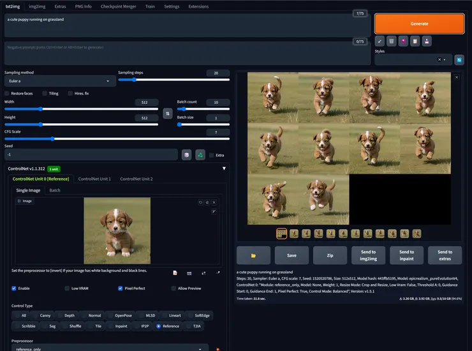472x351 pixels.
Task: Open the ControlNet Unit 1 tab
Action: 94,179
